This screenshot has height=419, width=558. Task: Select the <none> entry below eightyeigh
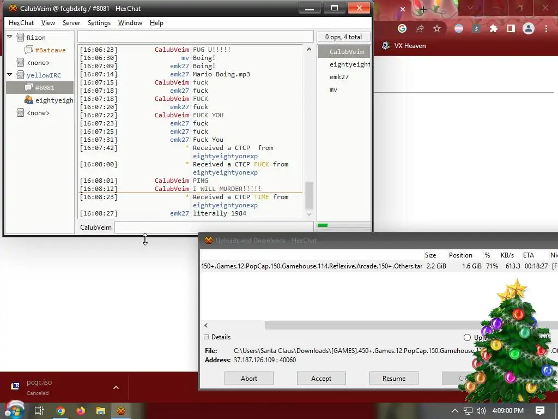pos(38,113)
